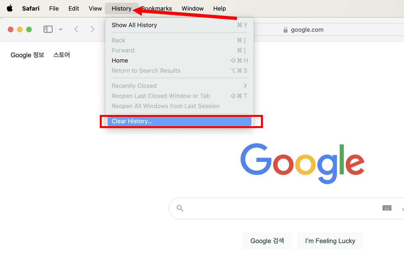Click the Google 검색 button
This screenshot has height=267, width=404.
coord(267,241)
